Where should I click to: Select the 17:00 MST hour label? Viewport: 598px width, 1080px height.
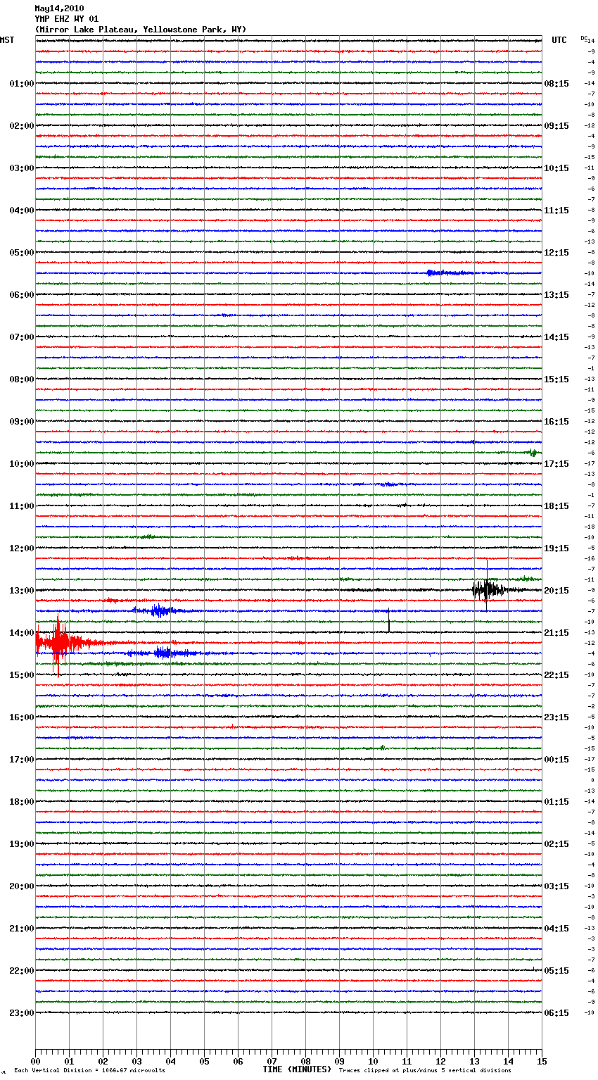[x=22, y=760]
